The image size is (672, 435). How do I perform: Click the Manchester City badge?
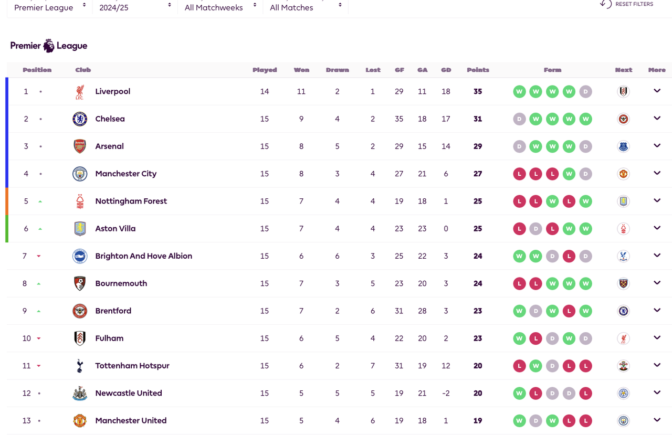(80, 174)
